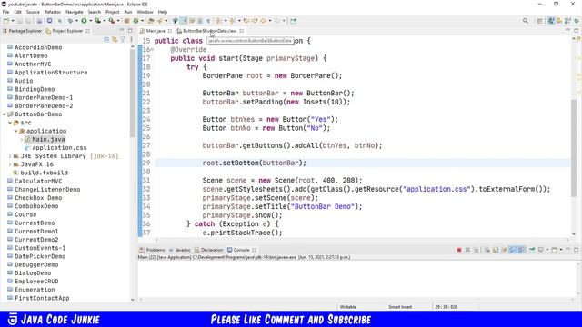Click the Back navigation arrow icon
Screen dimensions: 582x327
(x=263, y=21)
